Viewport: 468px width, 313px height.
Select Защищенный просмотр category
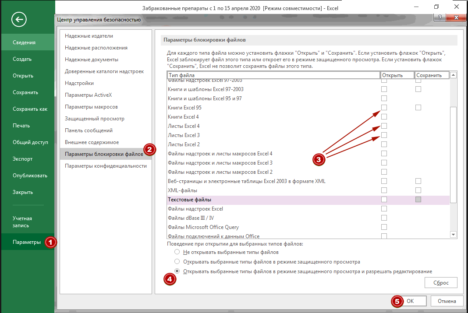point(106,119)
